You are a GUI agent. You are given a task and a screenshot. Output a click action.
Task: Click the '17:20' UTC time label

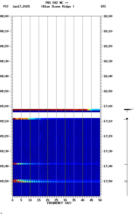tap(108, 136)
